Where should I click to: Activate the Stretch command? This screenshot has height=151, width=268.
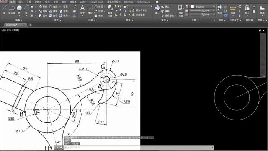43,16
